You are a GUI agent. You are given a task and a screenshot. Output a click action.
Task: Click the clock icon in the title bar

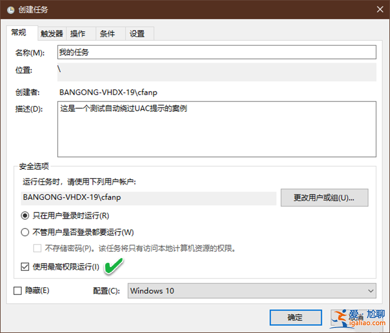coord(10,9)
